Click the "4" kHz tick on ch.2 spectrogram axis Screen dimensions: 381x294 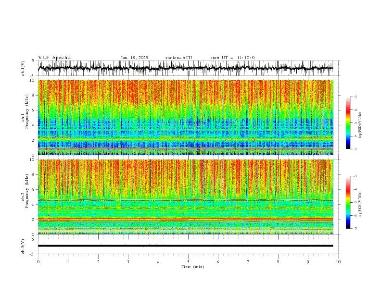pos(34,205)
